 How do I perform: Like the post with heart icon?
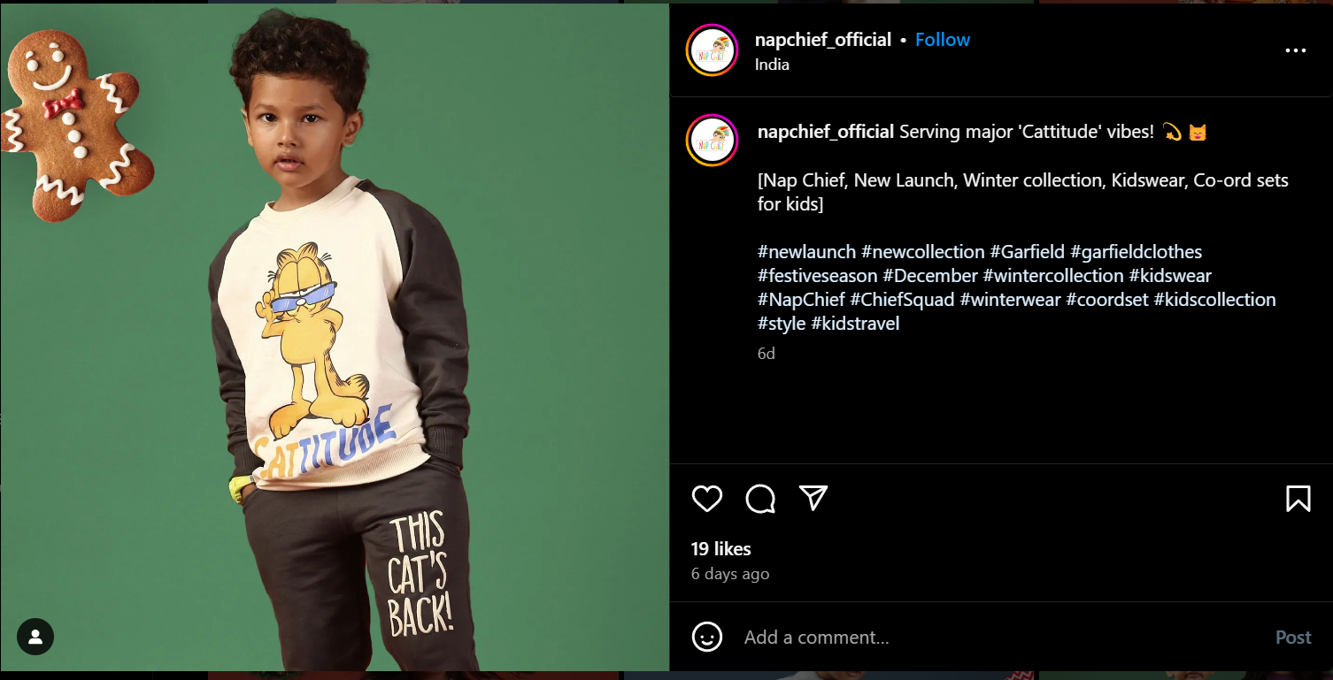(x=706, y=499)
